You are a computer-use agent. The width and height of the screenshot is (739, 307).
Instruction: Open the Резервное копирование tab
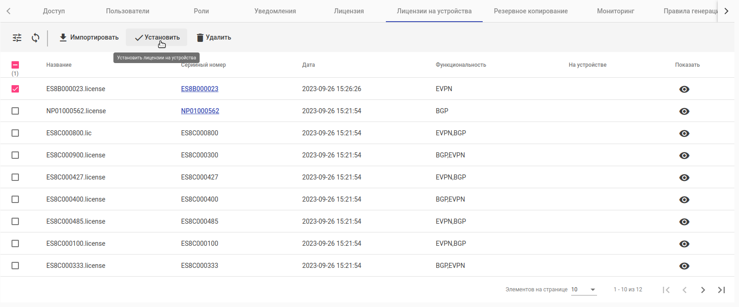(x=531, y=11)
